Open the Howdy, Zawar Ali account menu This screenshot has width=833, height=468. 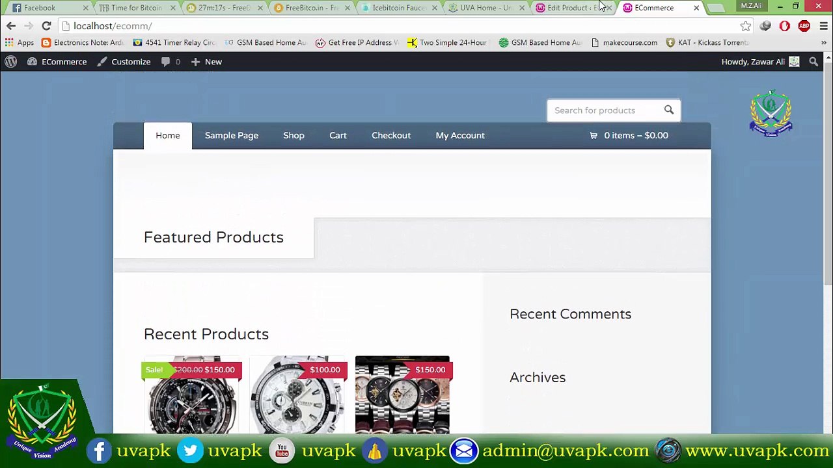pos(760,62)
